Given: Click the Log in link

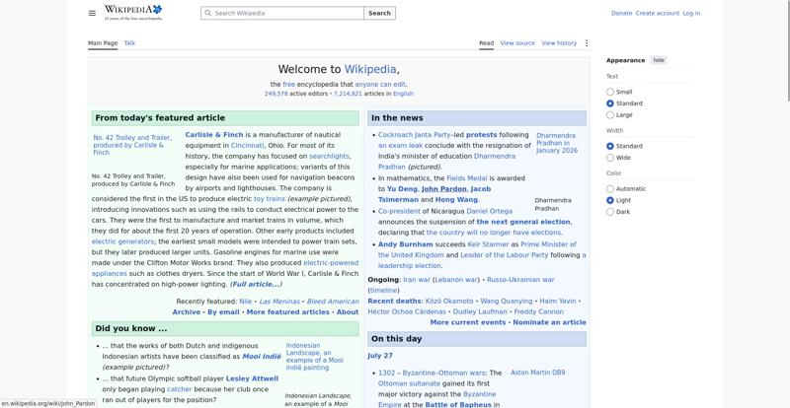Looking at the screenshot, I should (691, 13).
